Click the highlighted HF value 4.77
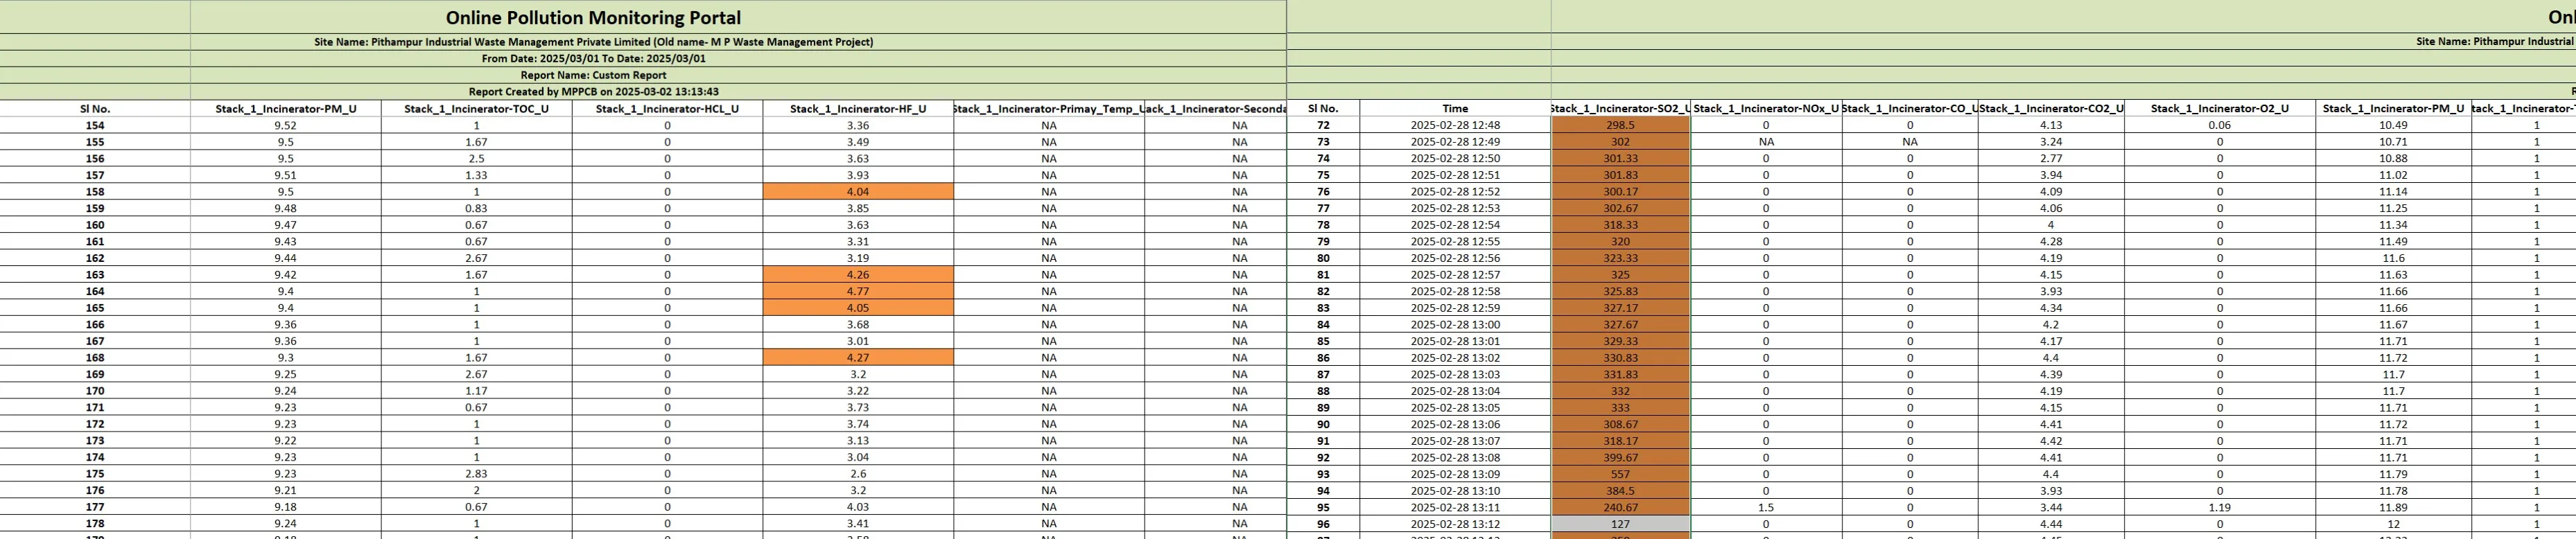 click(x=857, y=291)
